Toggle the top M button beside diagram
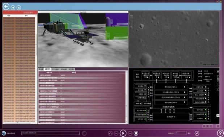 (218, 71)
